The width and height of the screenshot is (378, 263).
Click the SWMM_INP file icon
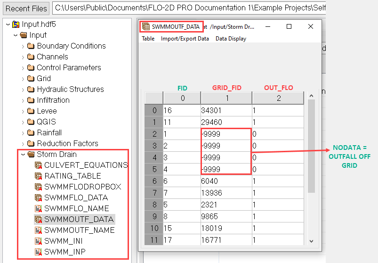coord(39,252)
